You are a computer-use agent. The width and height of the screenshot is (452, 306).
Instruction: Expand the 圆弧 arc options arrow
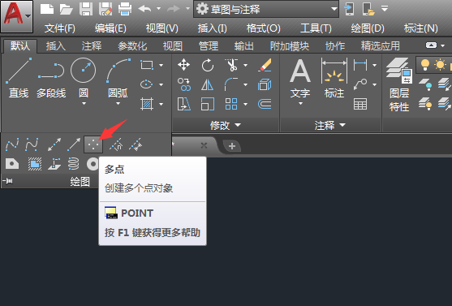click(118, 103)
